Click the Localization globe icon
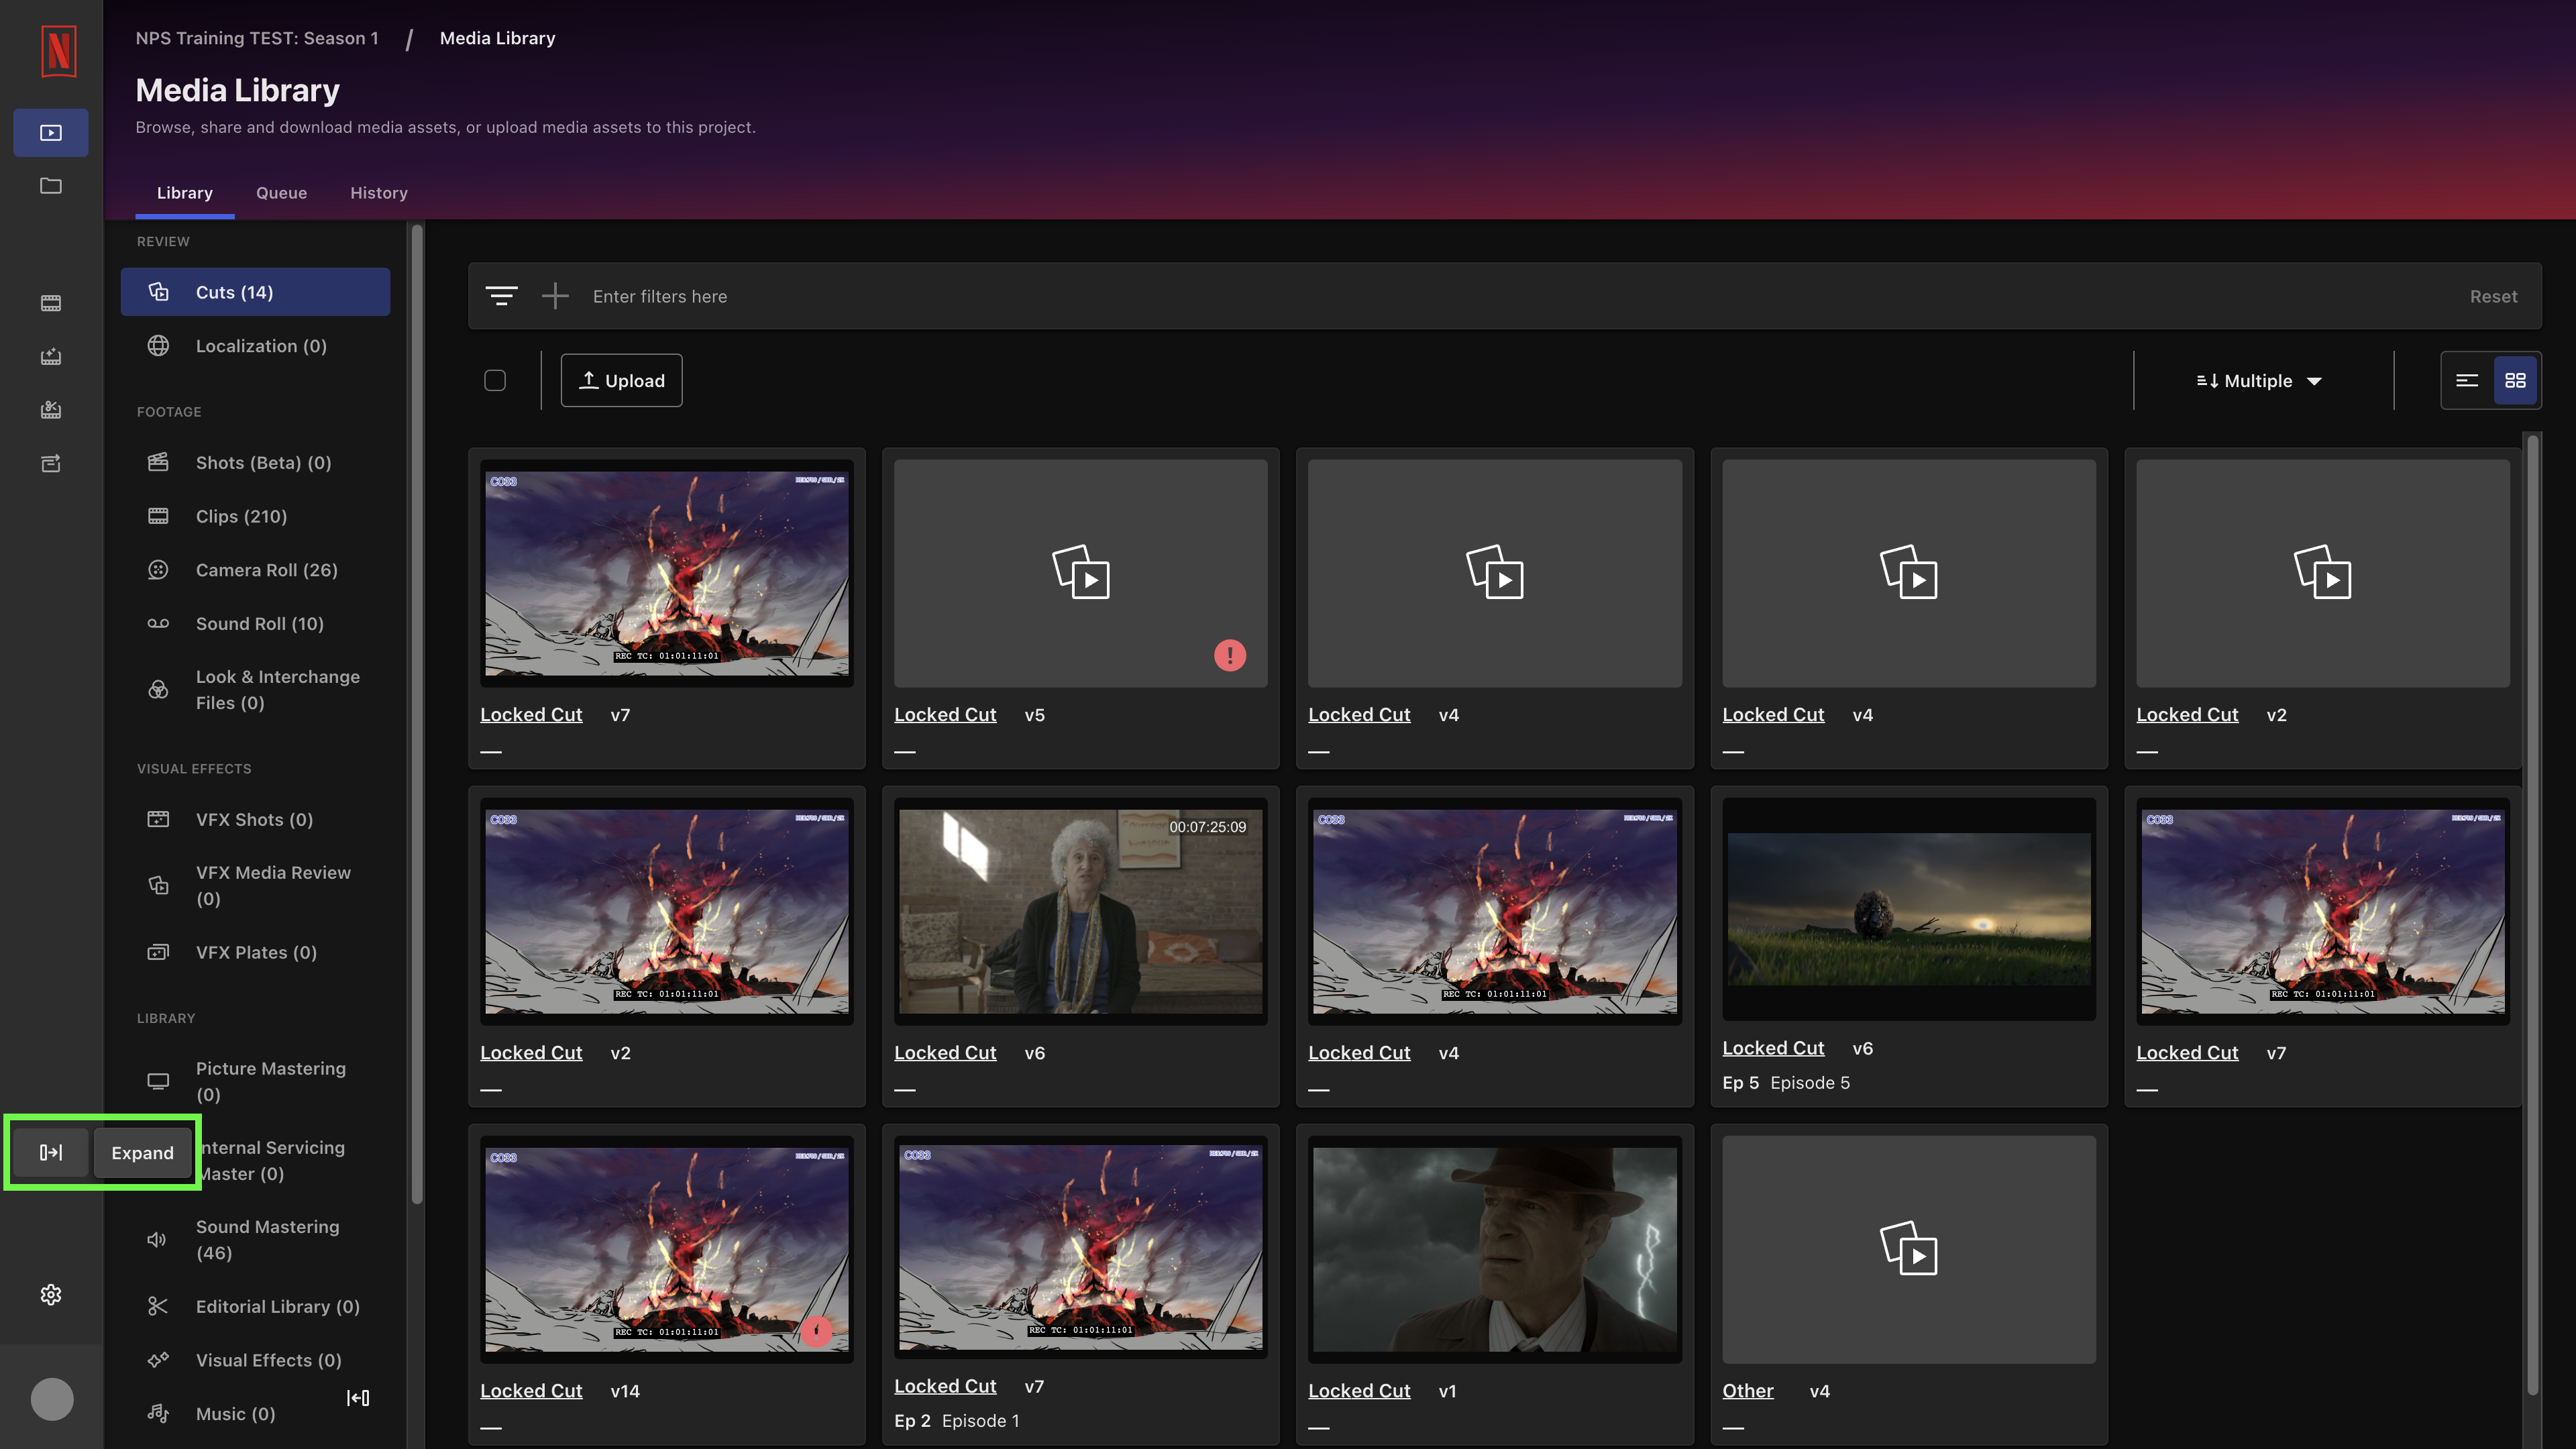 tap(158, 346)
